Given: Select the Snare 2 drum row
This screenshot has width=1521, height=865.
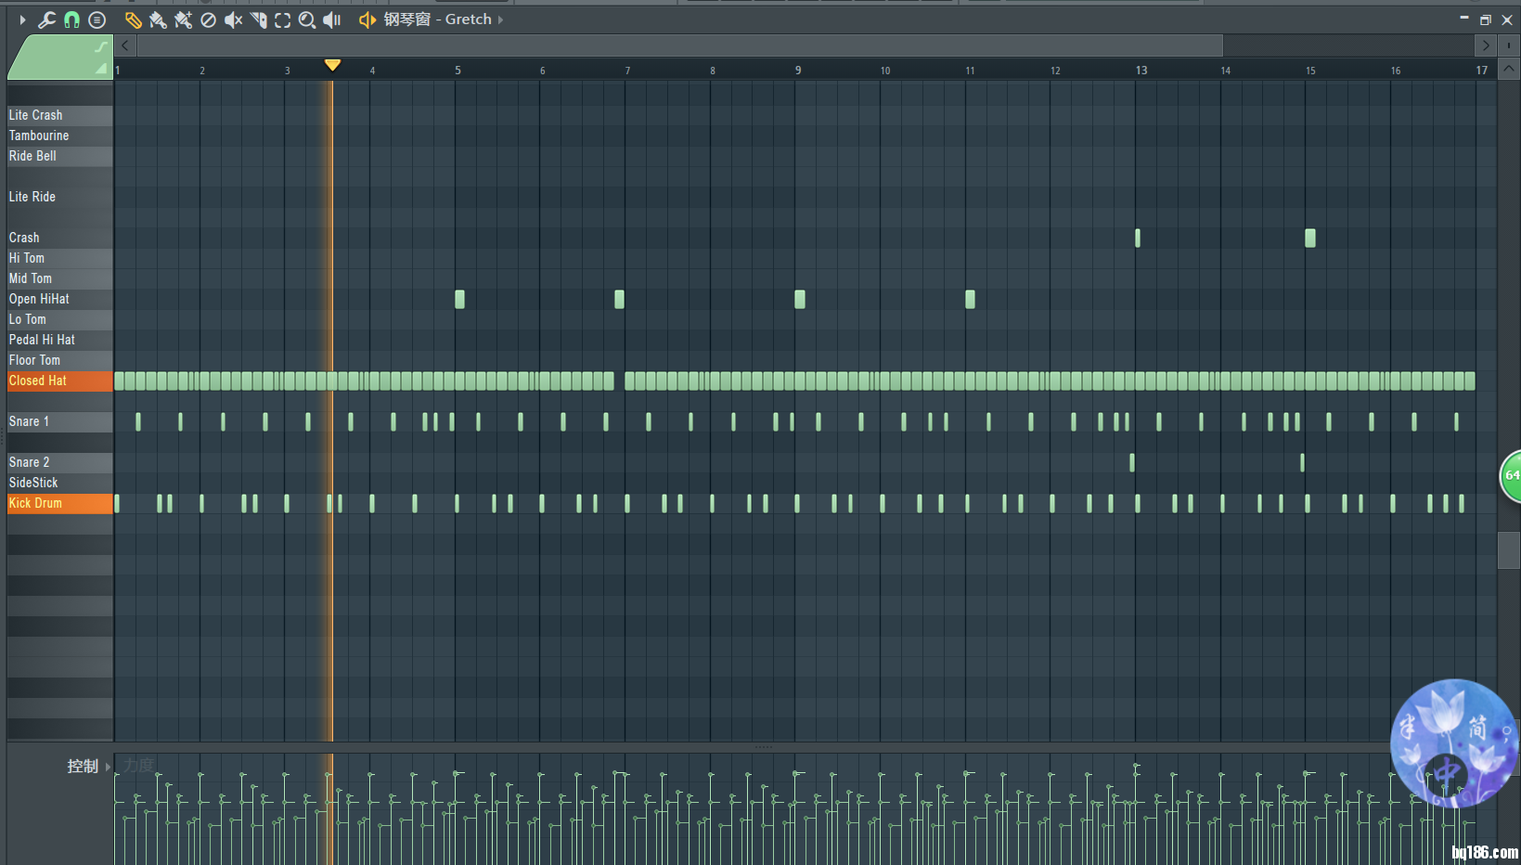Looking at the screenshot, I should 59,462.
